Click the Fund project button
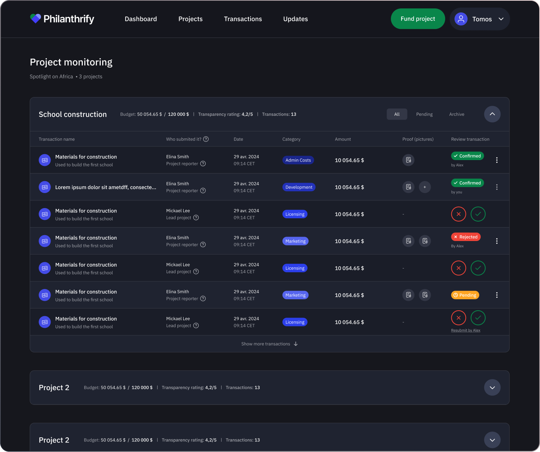Image resolution: width=540 pixels, height=452 pixels. coord(418,19)
